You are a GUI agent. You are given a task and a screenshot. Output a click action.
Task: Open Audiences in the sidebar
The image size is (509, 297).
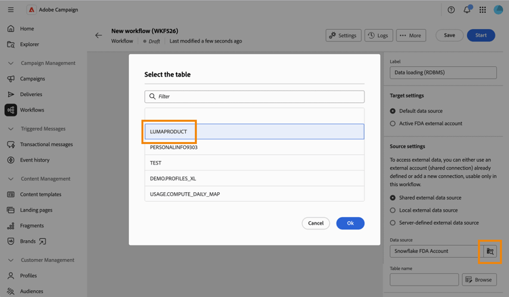pos(31,291)
